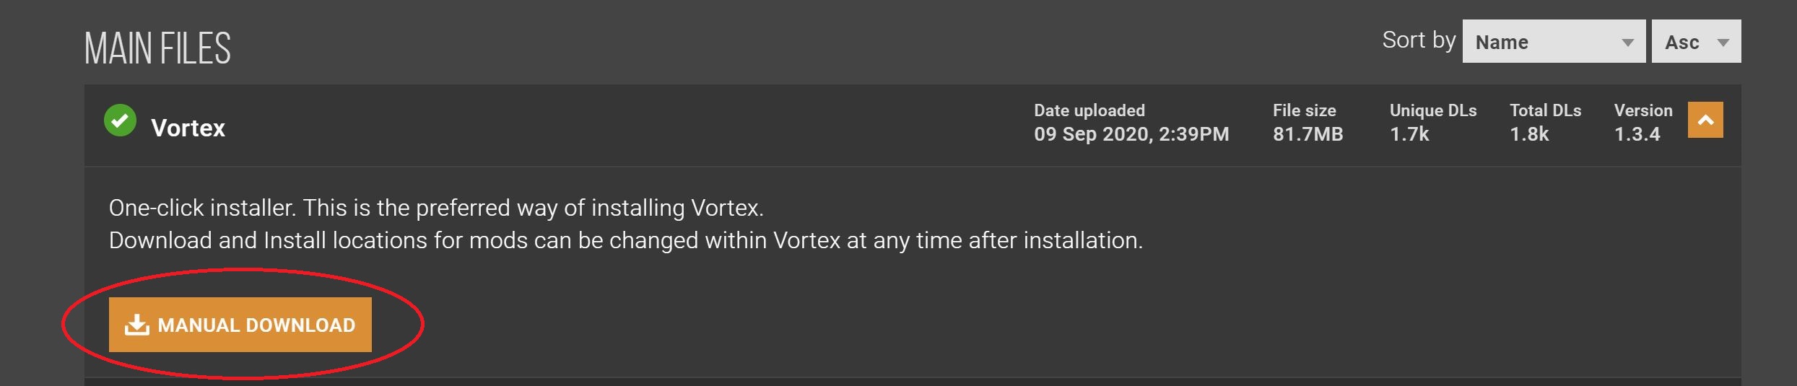Click the MAIN FILES heading
Viewport: 1797px width, 386px height.
click(x=157, y=48)
